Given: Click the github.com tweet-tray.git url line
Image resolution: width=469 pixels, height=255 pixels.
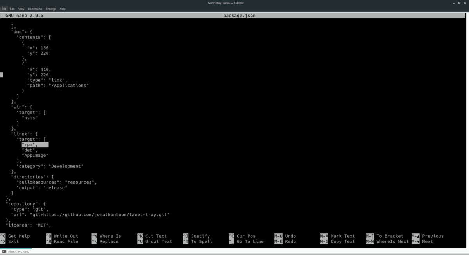Looking at the screenshot, I should click(90, 215).
